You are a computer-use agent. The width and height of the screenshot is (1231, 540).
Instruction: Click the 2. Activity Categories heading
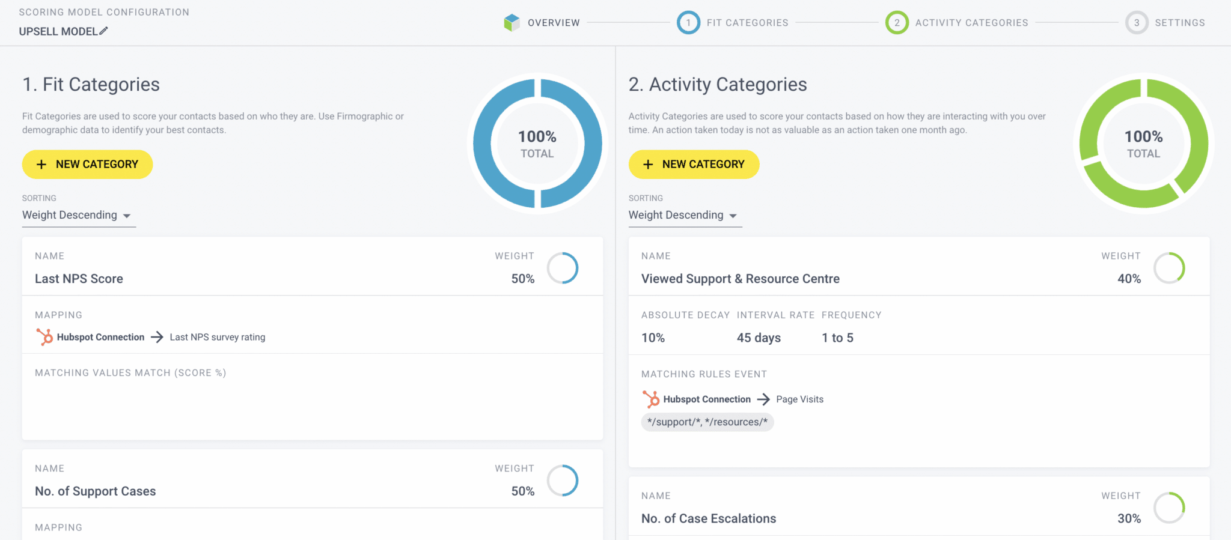(718, 85)
